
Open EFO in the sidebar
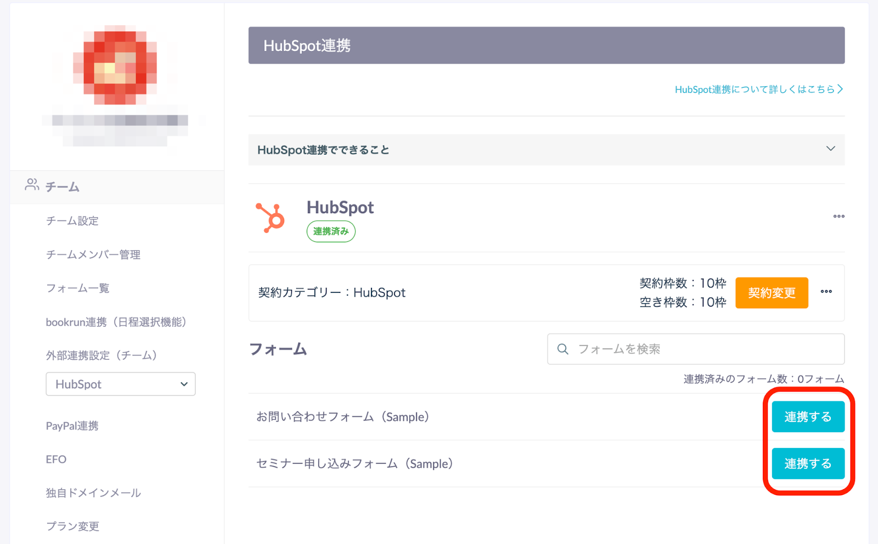pos(56,459)
